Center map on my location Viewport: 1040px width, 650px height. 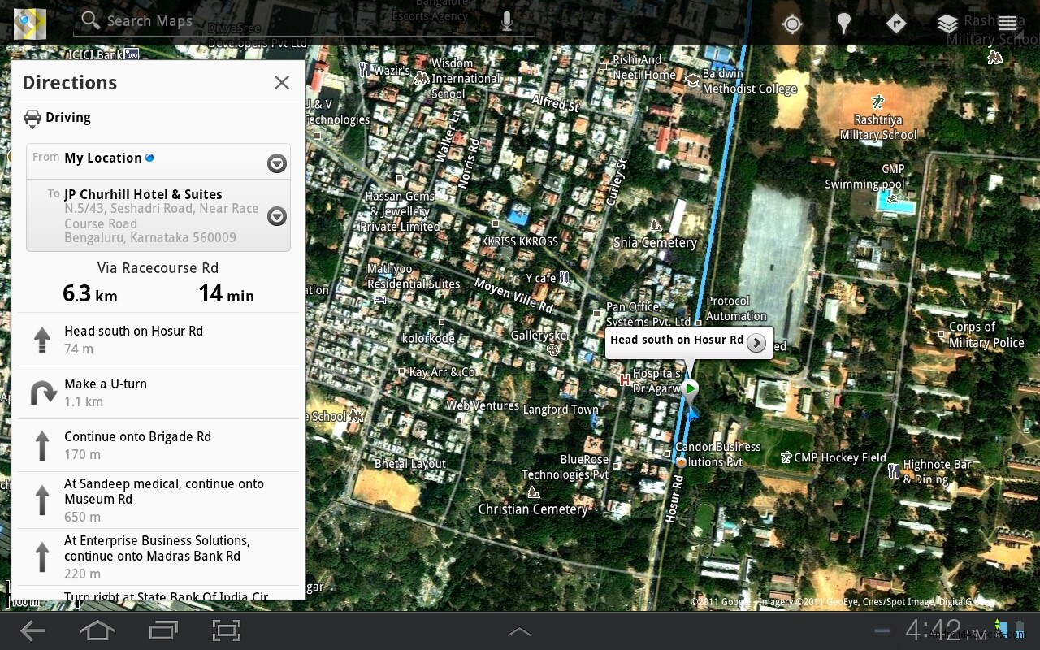coord(792,24)
